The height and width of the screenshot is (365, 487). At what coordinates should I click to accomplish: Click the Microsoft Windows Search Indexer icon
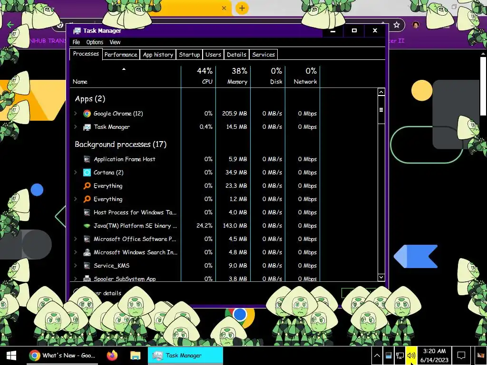(x=87, y=252)
